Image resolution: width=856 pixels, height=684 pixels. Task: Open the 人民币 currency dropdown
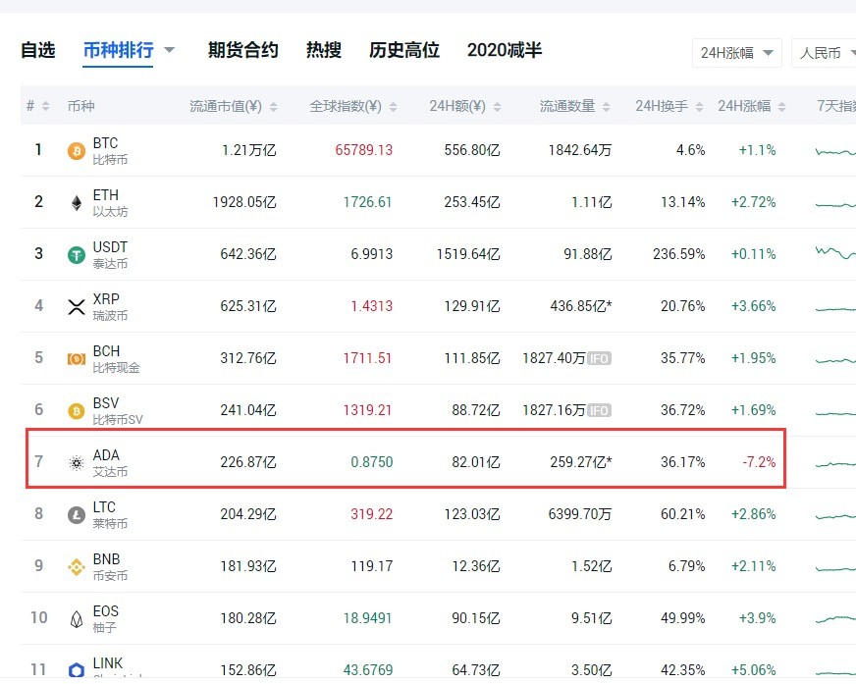click(x=825, y=55)
